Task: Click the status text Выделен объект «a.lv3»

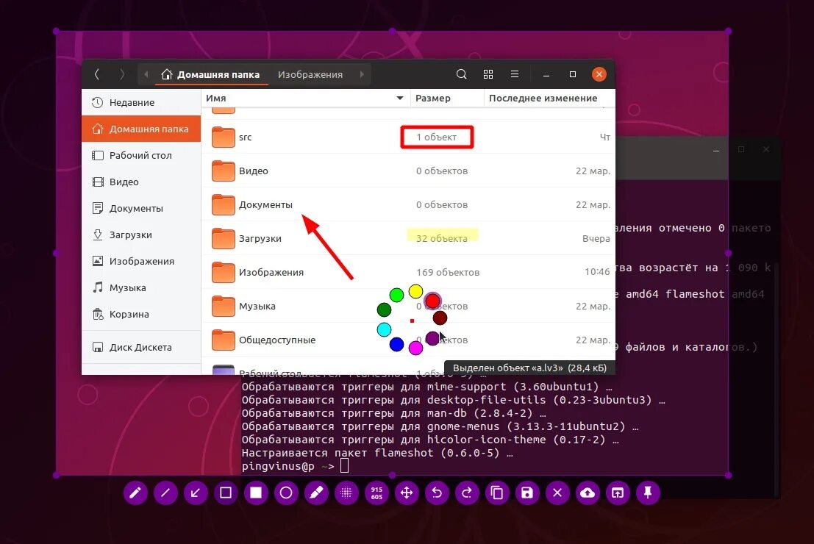Action: coord(508,368)
